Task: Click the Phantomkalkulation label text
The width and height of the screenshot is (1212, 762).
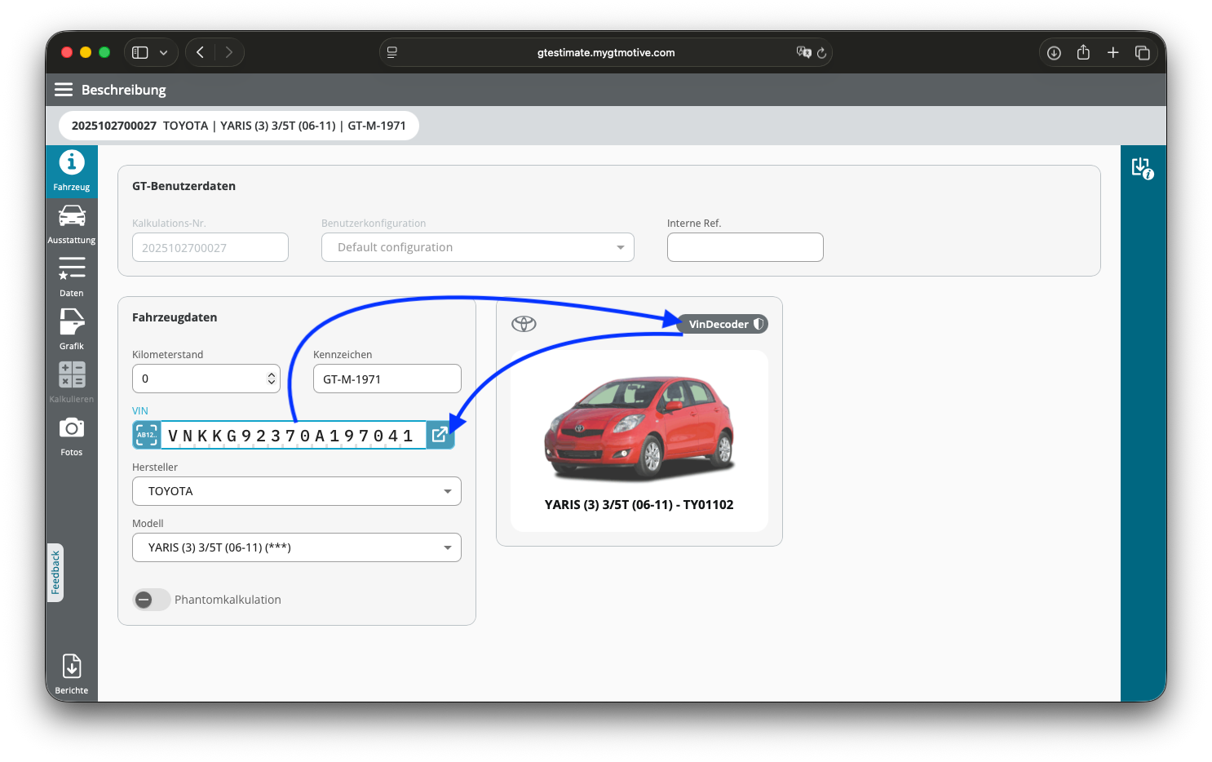Action: pyautogui.click(x=228, y=600)
